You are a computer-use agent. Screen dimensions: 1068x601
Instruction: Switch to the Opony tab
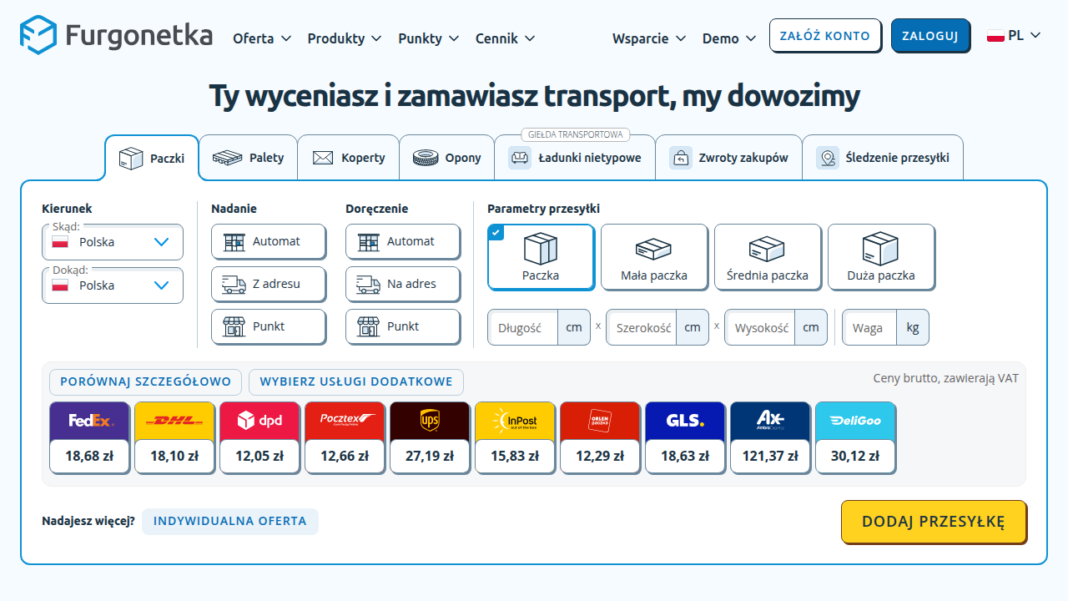(446, 158)
